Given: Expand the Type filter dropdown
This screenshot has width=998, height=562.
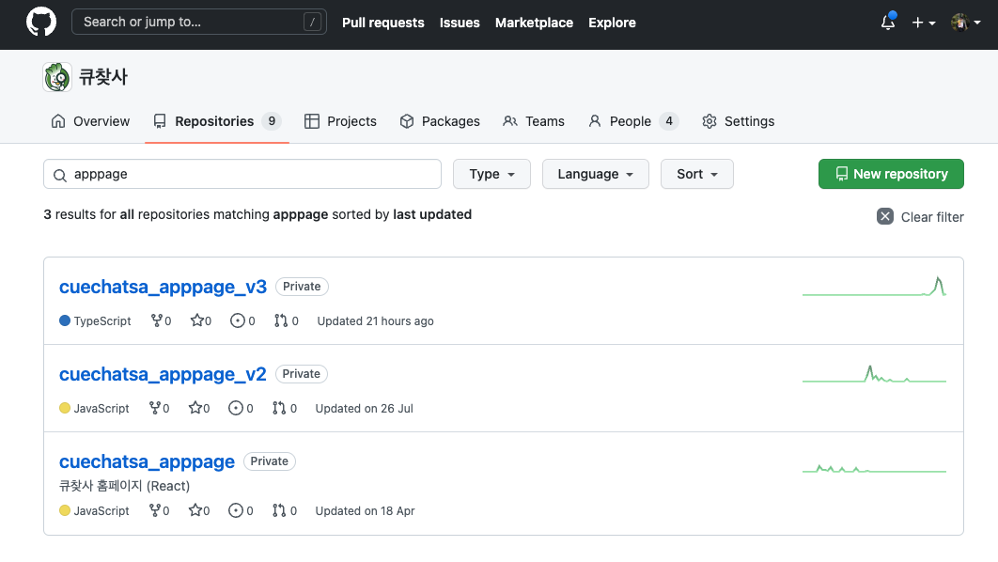Looking at the screenshot, I should (491, 174).
